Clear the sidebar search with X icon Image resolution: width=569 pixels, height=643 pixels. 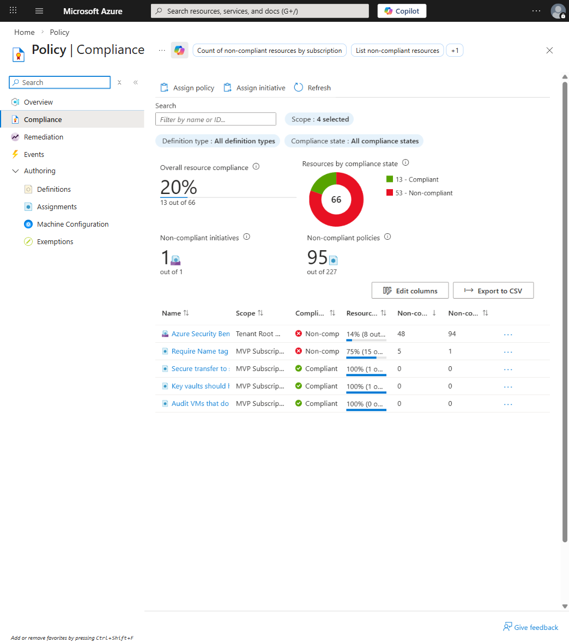[x=119, y=82]
